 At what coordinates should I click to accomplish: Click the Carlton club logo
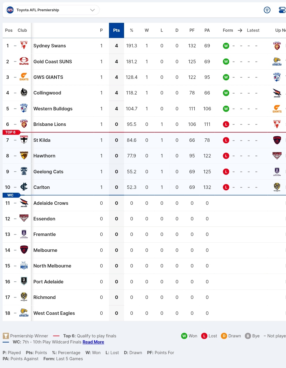24,187
